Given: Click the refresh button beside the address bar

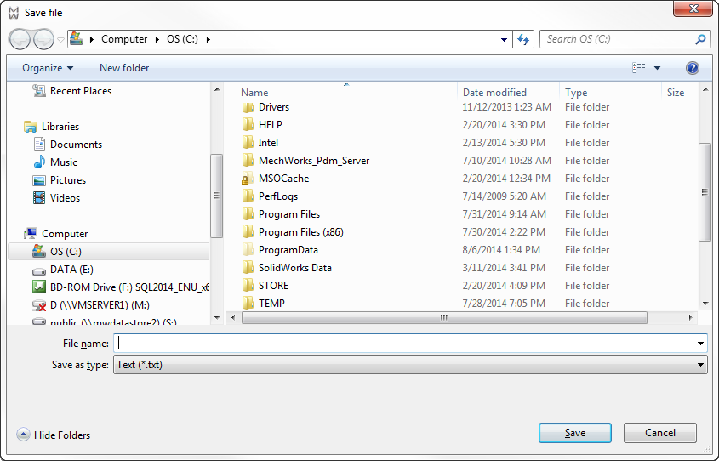Looking at the screenshot, I should (523, 39).
